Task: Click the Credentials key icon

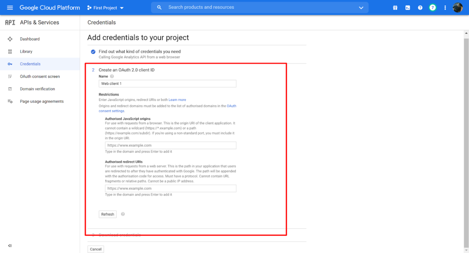Action: [x=10, y=64]
